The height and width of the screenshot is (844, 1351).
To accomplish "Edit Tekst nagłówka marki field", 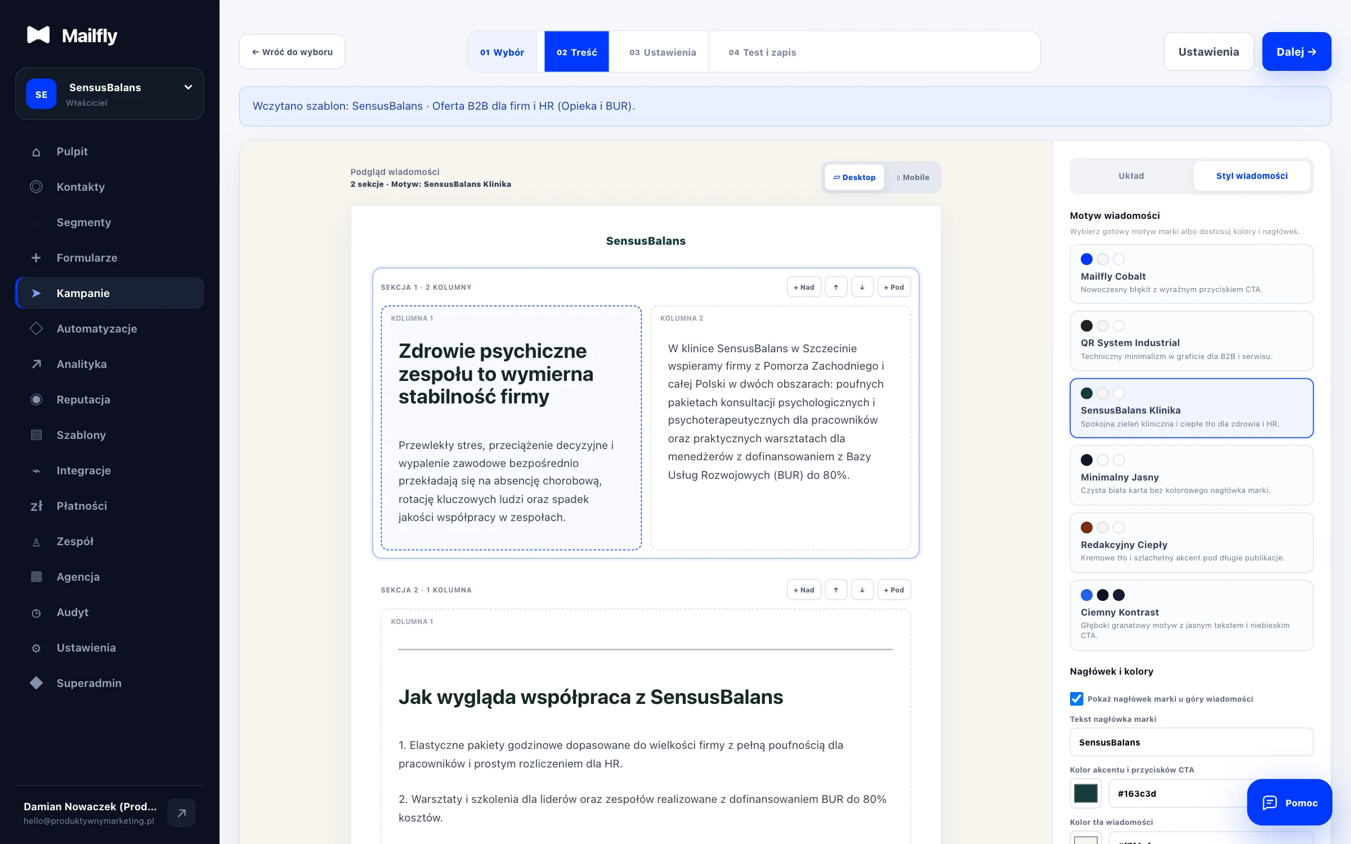I will click(x=1191, y=742).
